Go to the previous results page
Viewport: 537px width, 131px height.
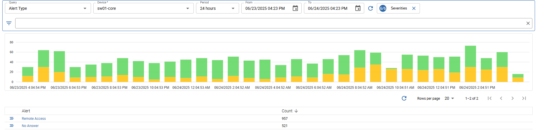(501, 98)
